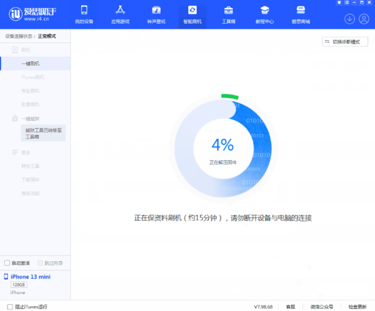Open 应用游戏 apps and games icon
The width and height of the screenshot is (375, 311).
point(120,11)
